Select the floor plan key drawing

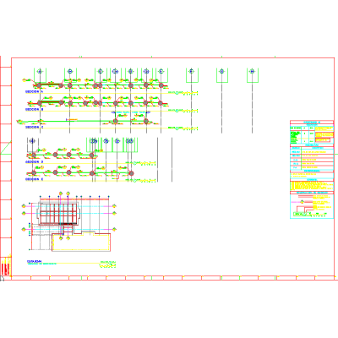[69, 222]
